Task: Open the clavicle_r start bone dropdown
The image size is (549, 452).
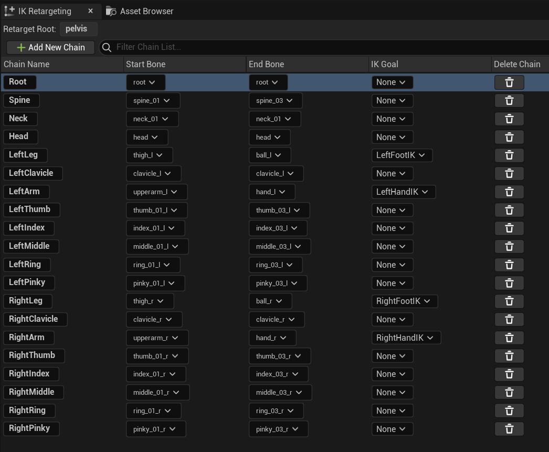Action: (x=154, y=319)
